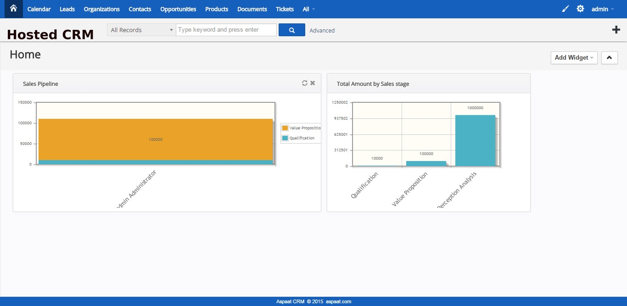Expand the Add Widget dropdown
The height and width of the screenshot is (306, 627).
[x=574, y=58]
